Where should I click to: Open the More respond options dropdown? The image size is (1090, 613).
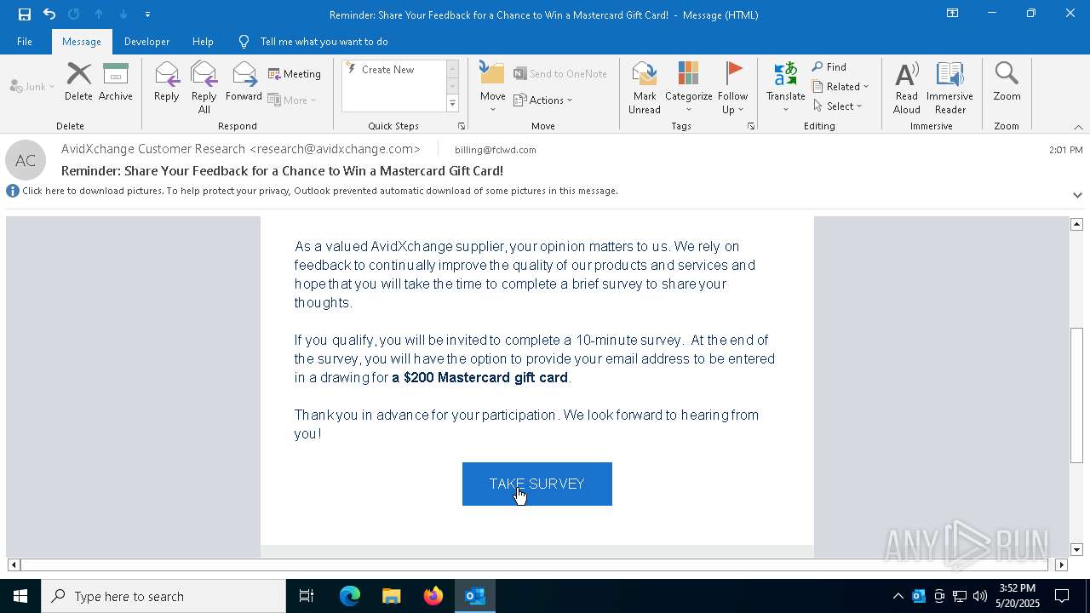pyautogui.click(x=292, y=100)
